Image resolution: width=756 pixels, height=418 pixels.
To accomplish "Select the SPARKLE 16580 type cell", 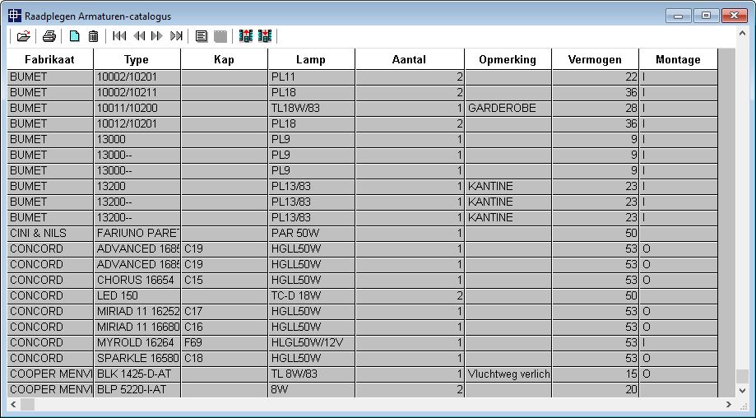I will pyautogui.click(x=137, y=358).
